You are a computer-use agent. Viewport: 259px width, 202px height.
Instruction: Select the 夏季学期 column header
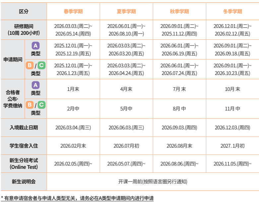click(126, 11)
